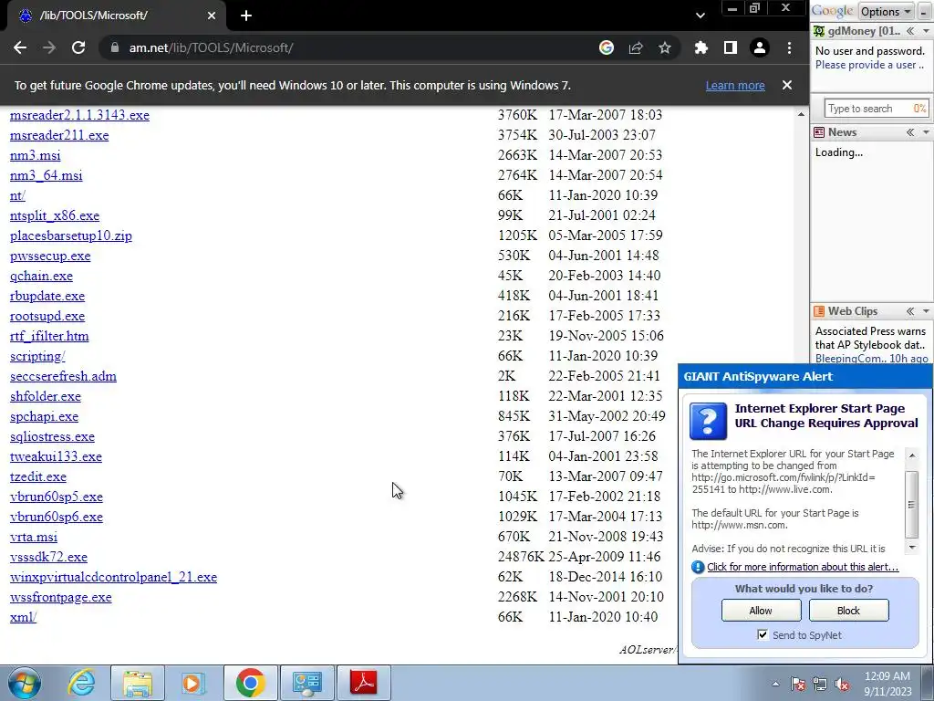The width and height of the screenshot is (934, 701).
Task: Reload the page with refresh icon
Action: pyautogui.click(x=78, y=47)
